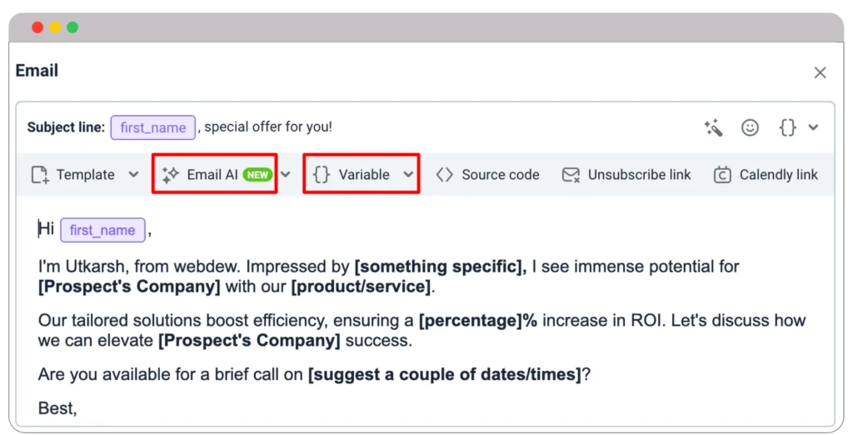Expand the Template dropdown arrow
Viewport: 853px width, 435px height.
[133, 175]
